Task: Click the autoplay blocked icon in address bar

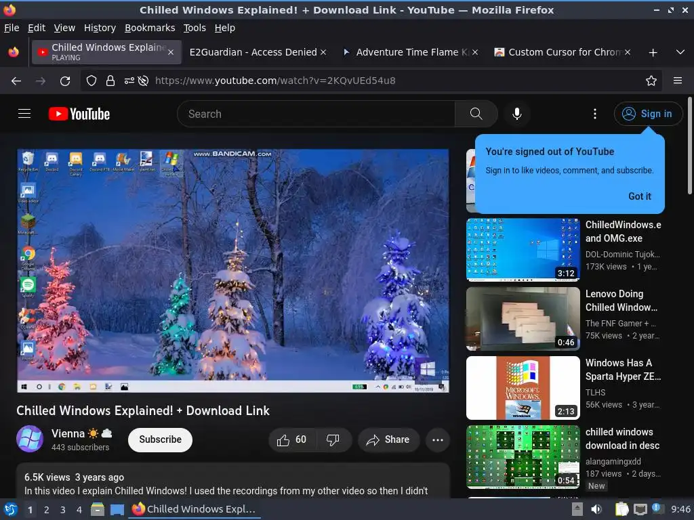Action: pyautogui.click(x=143, y=81)
